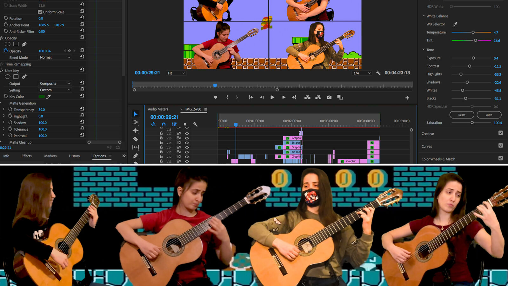Toggle Linked Selection in timeline
Screen dimensions: 508x286
point(174,125)
